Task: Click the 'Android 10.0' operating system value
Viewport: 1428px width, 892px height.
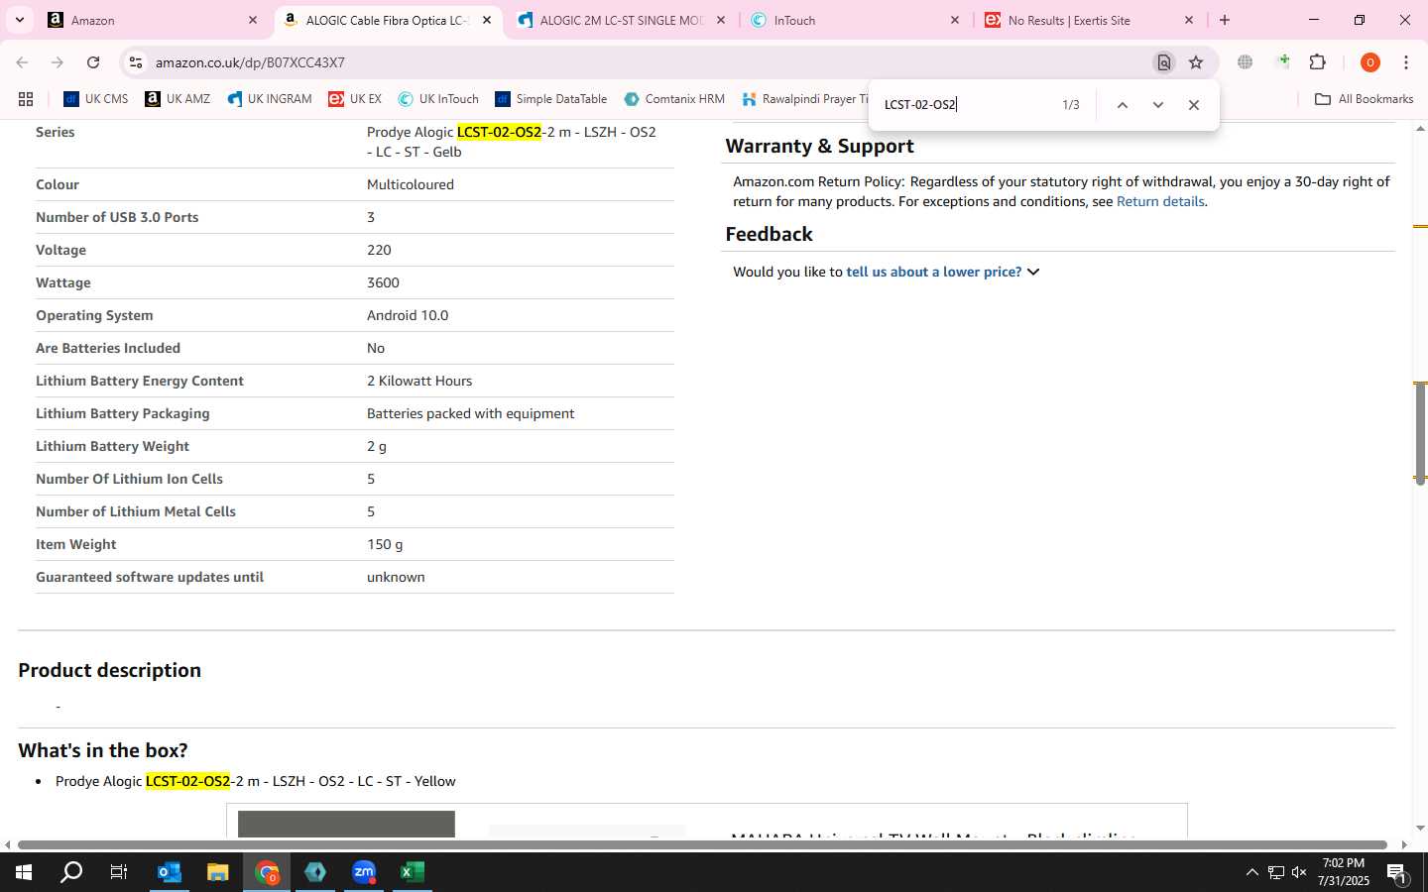Action: [408, 315]
